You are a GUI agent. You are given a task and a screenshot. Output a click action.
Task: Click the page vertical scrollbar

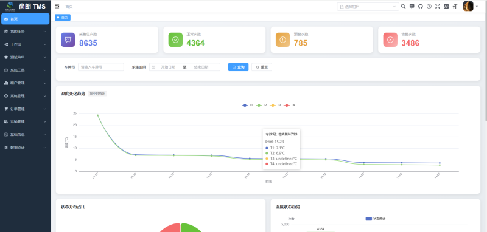[485, 60]
